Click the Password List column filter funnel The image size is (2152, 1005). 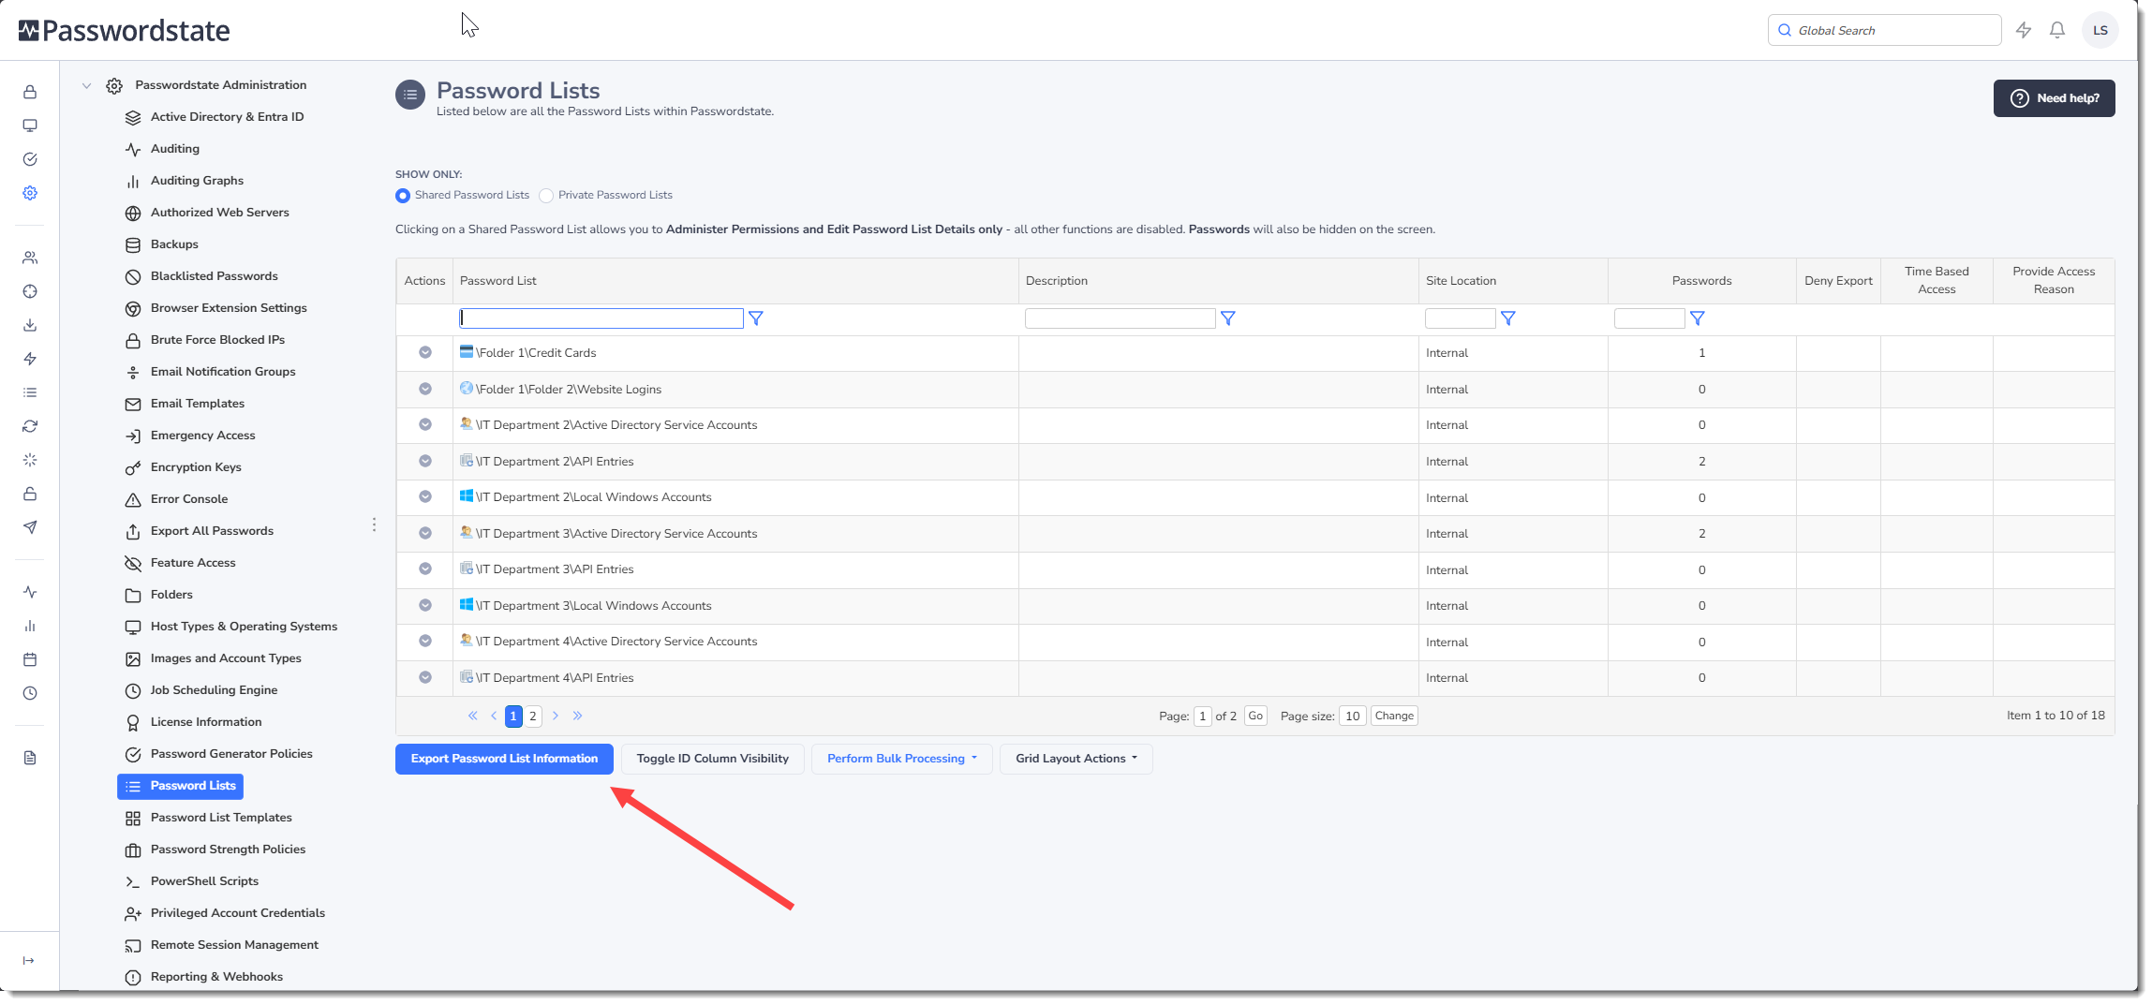point(756,318)
